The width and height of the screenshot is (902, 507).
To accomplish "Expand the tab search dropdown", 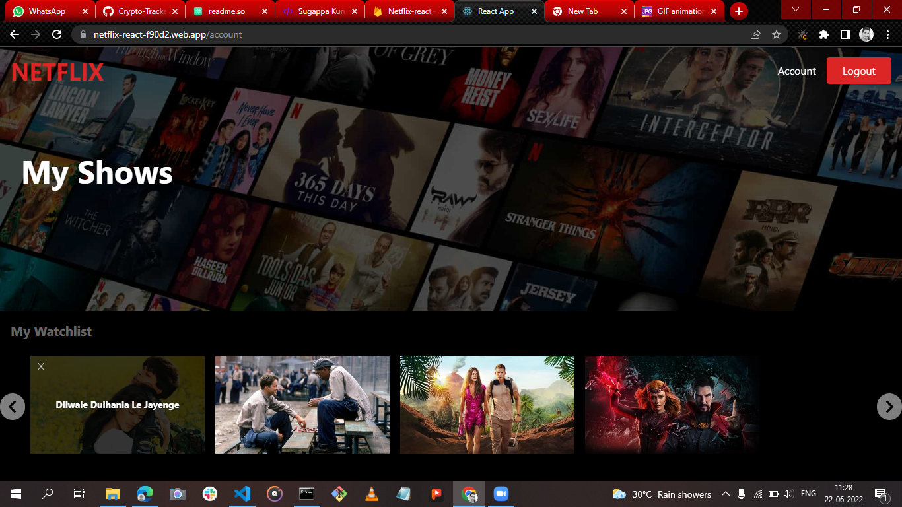I will tap(796, 10).
